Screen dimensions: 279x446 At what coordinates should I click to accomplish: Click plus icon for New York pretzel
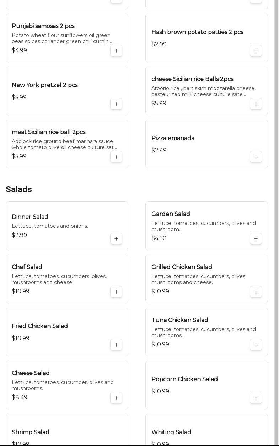[x=116, y=104]
